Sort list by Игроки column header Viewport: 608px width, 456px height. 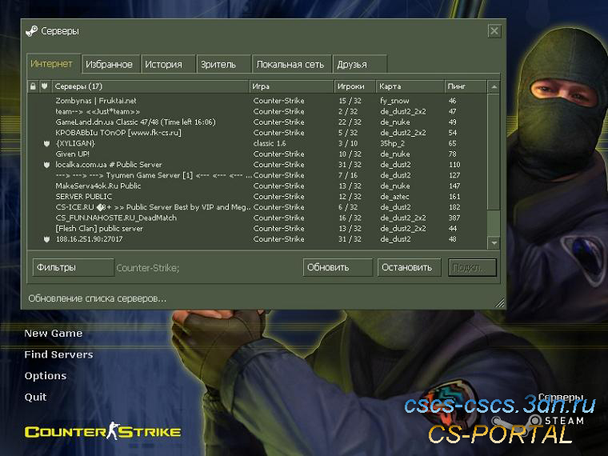(355, 86)
